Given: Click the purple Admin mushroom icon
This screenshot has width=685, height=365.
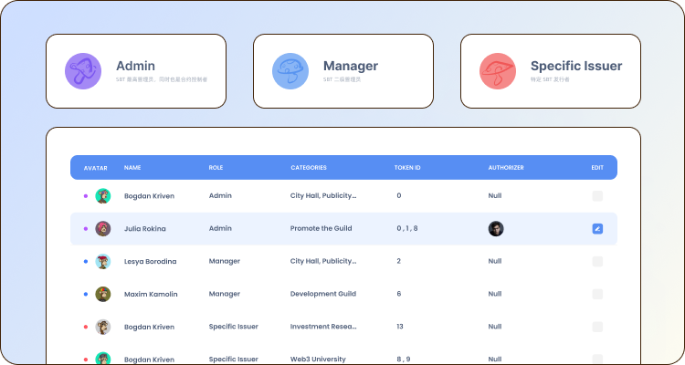Looking at the screenshot, I should point(83,71).
